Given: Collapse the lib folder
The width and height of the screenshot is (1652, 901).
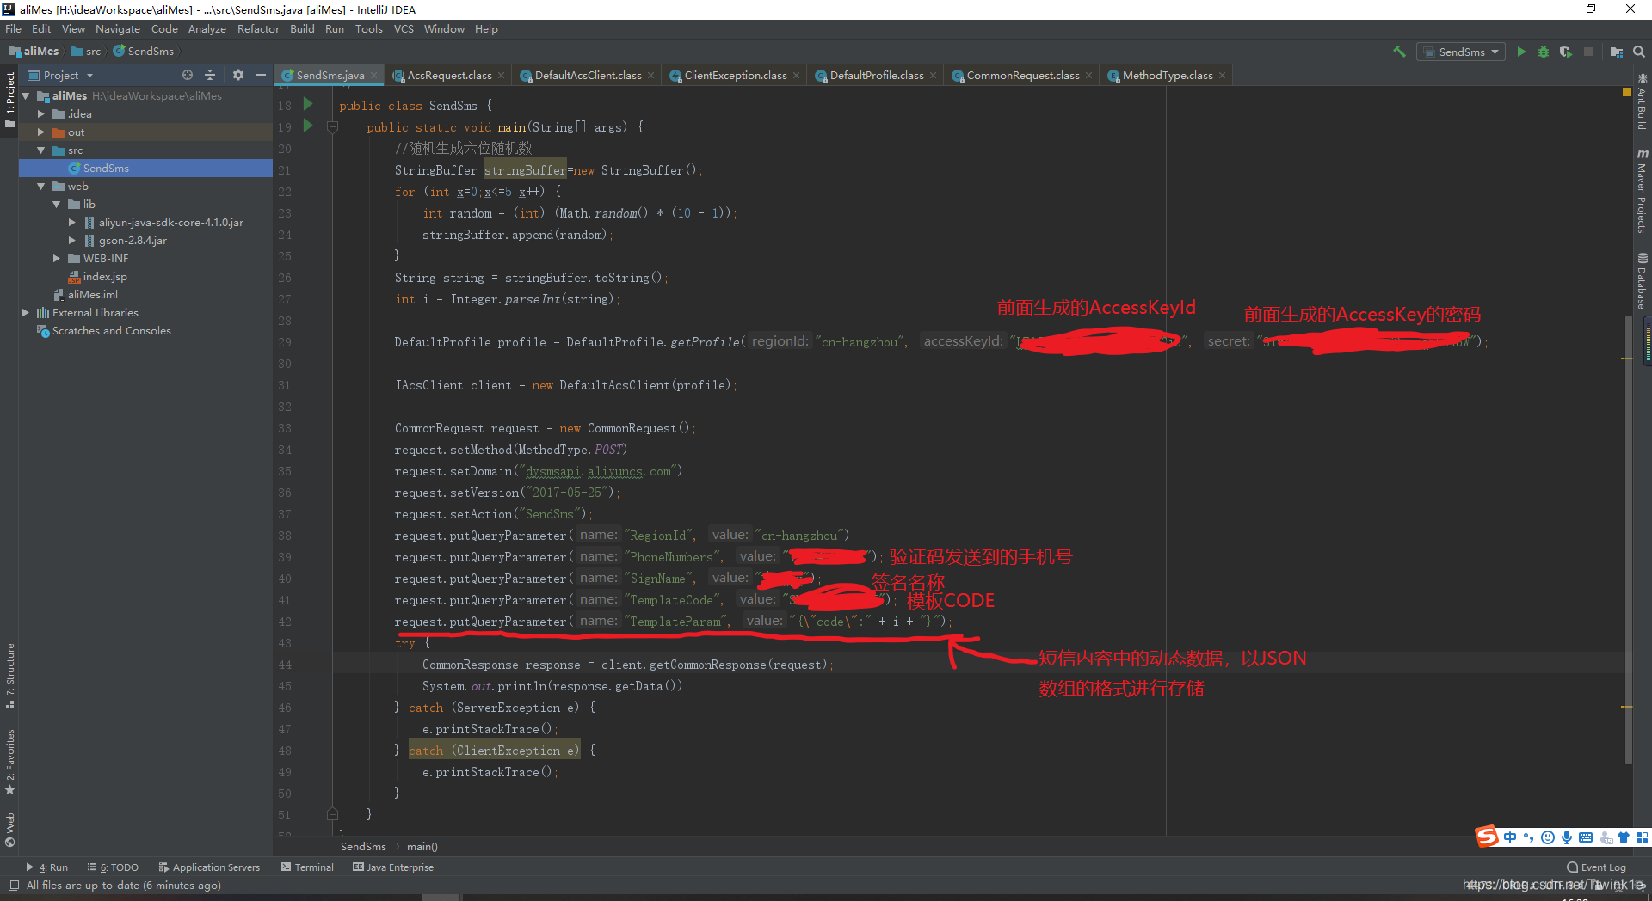Looking at the screenshot, I should point(56,204).
